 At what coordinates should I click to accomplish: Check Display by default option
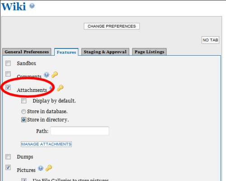point(24,101)
